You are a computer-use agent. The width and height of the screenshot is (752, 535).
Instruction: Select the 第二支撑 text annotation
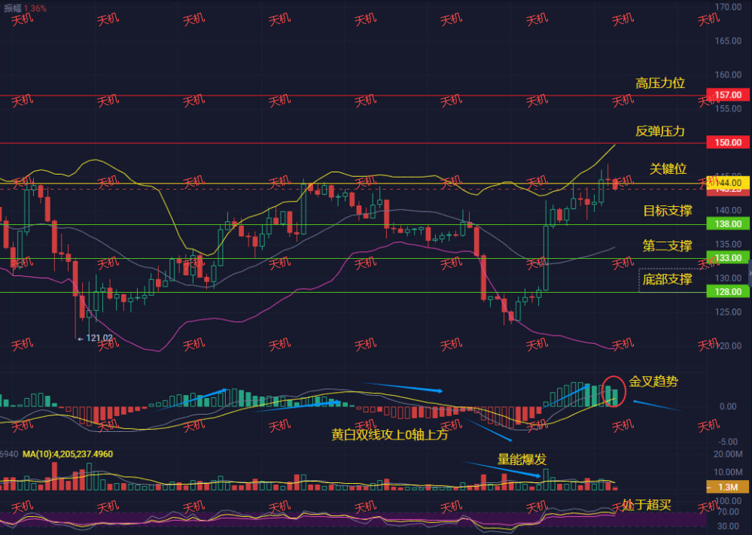coord(668,246)
